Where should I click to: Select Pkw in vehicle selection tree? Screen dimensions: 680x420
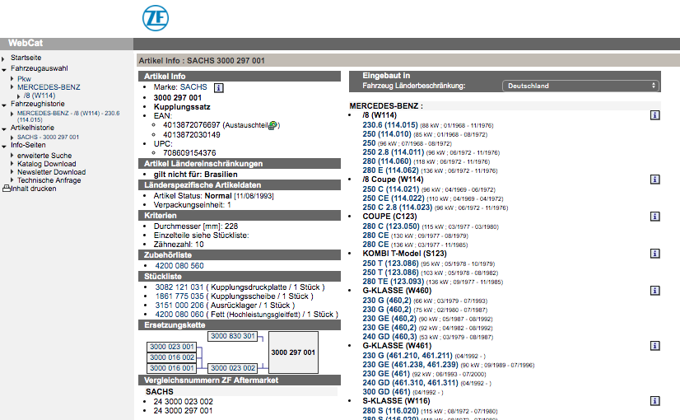(x=24, y=78)
